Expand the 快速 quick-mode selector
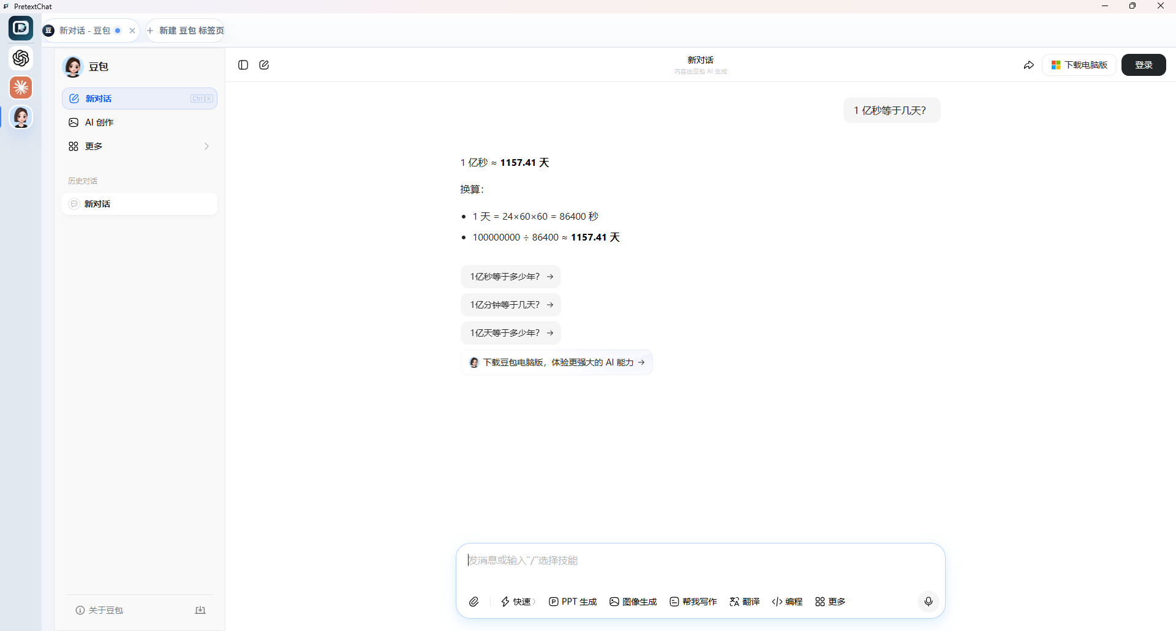 coord(518,602)
